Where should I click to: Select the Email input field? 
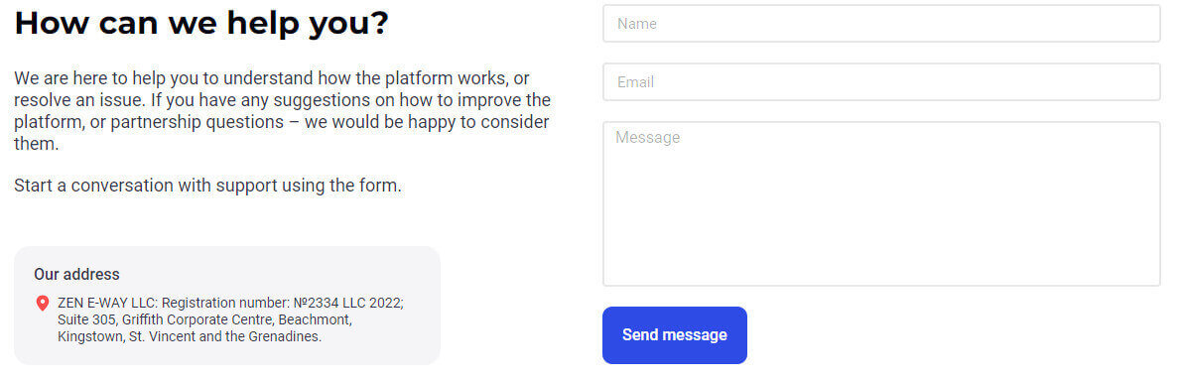click(881, 82)
